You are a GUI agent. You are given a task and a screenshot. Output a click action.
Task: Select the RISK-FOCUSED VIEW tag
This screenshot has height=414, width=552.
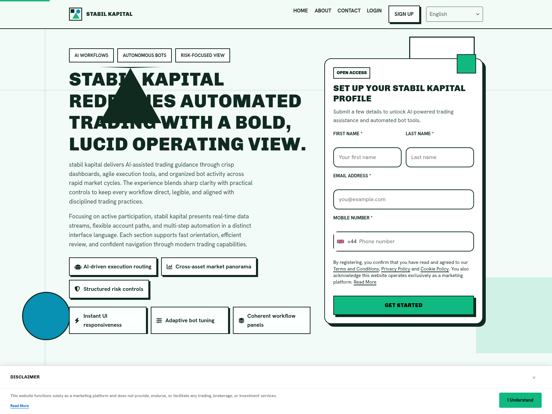coord(203,55)
